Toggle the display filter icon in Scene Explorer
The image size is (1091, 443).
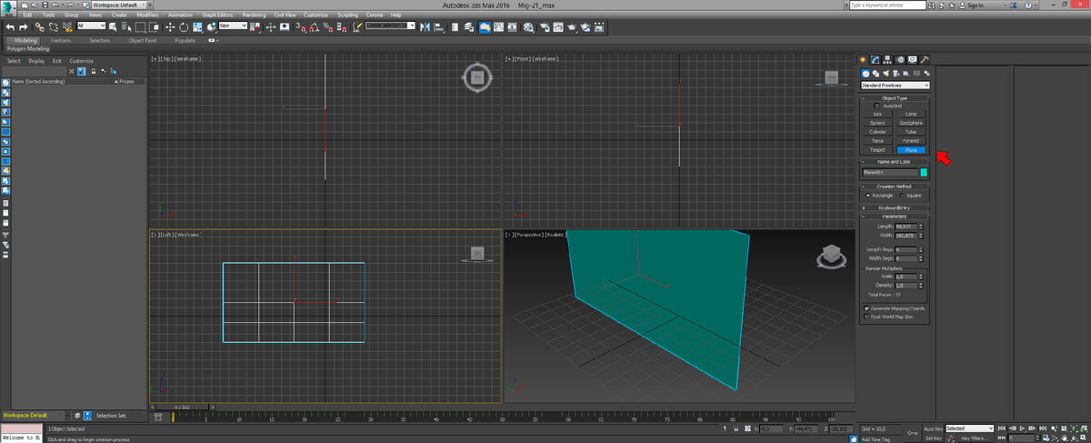[81, 70]
